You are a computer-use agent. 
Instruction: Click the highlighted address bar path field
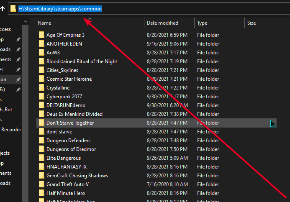point(60,9)
